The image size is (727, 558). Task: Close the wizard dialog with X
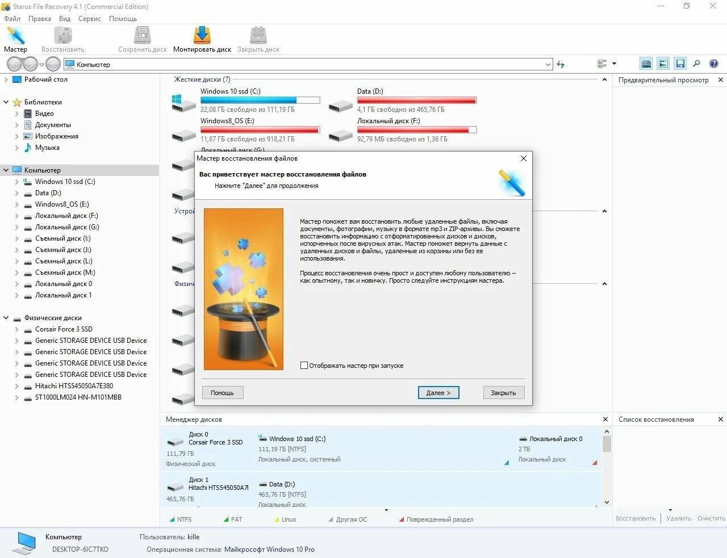pyautogui.click(x=524, y=158)
